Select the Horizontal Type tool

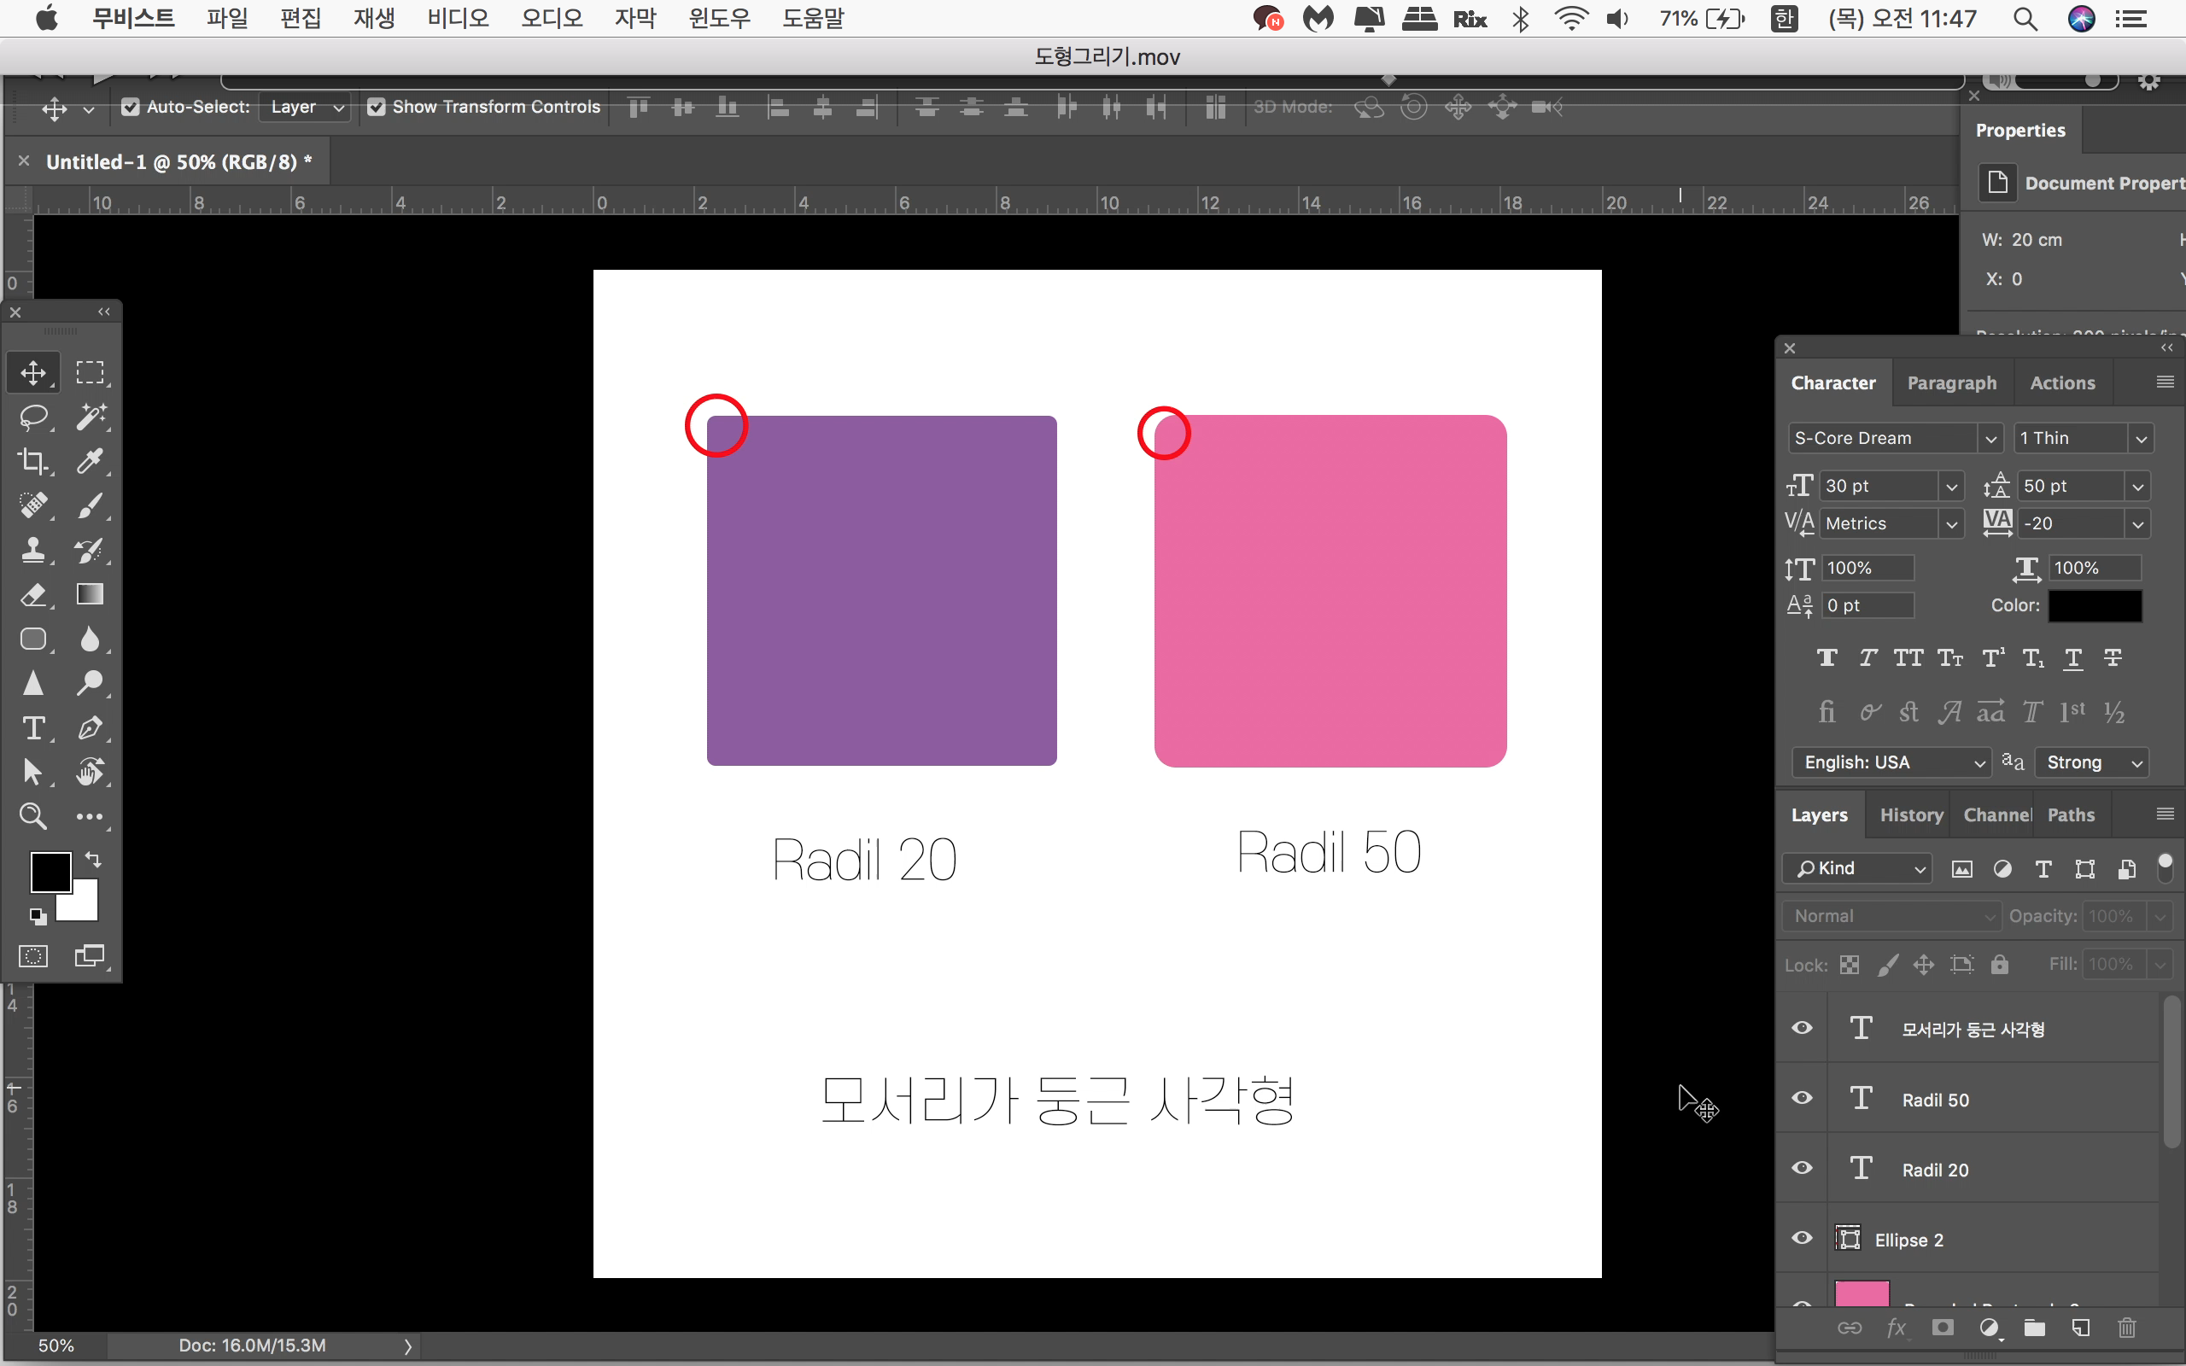(x=33, y=727)
